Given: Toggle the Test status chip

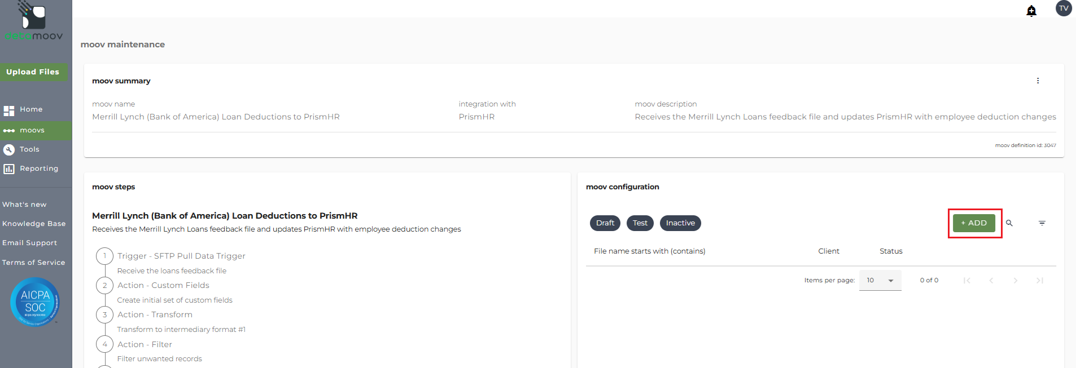Looking at the screenshot, I should pos(640,223).
